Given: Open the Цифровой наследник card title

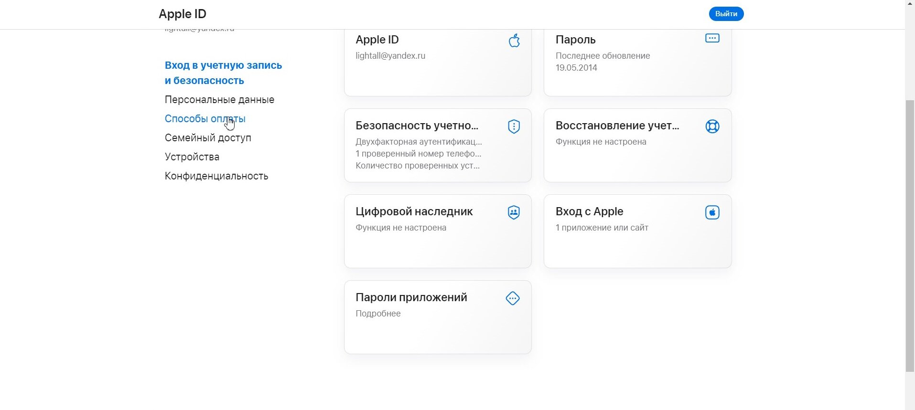Looking at the screenshot, I should click(414, 211).
